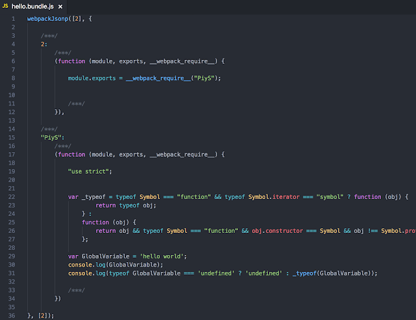Click line number 15 in gutter

point(12,137)
